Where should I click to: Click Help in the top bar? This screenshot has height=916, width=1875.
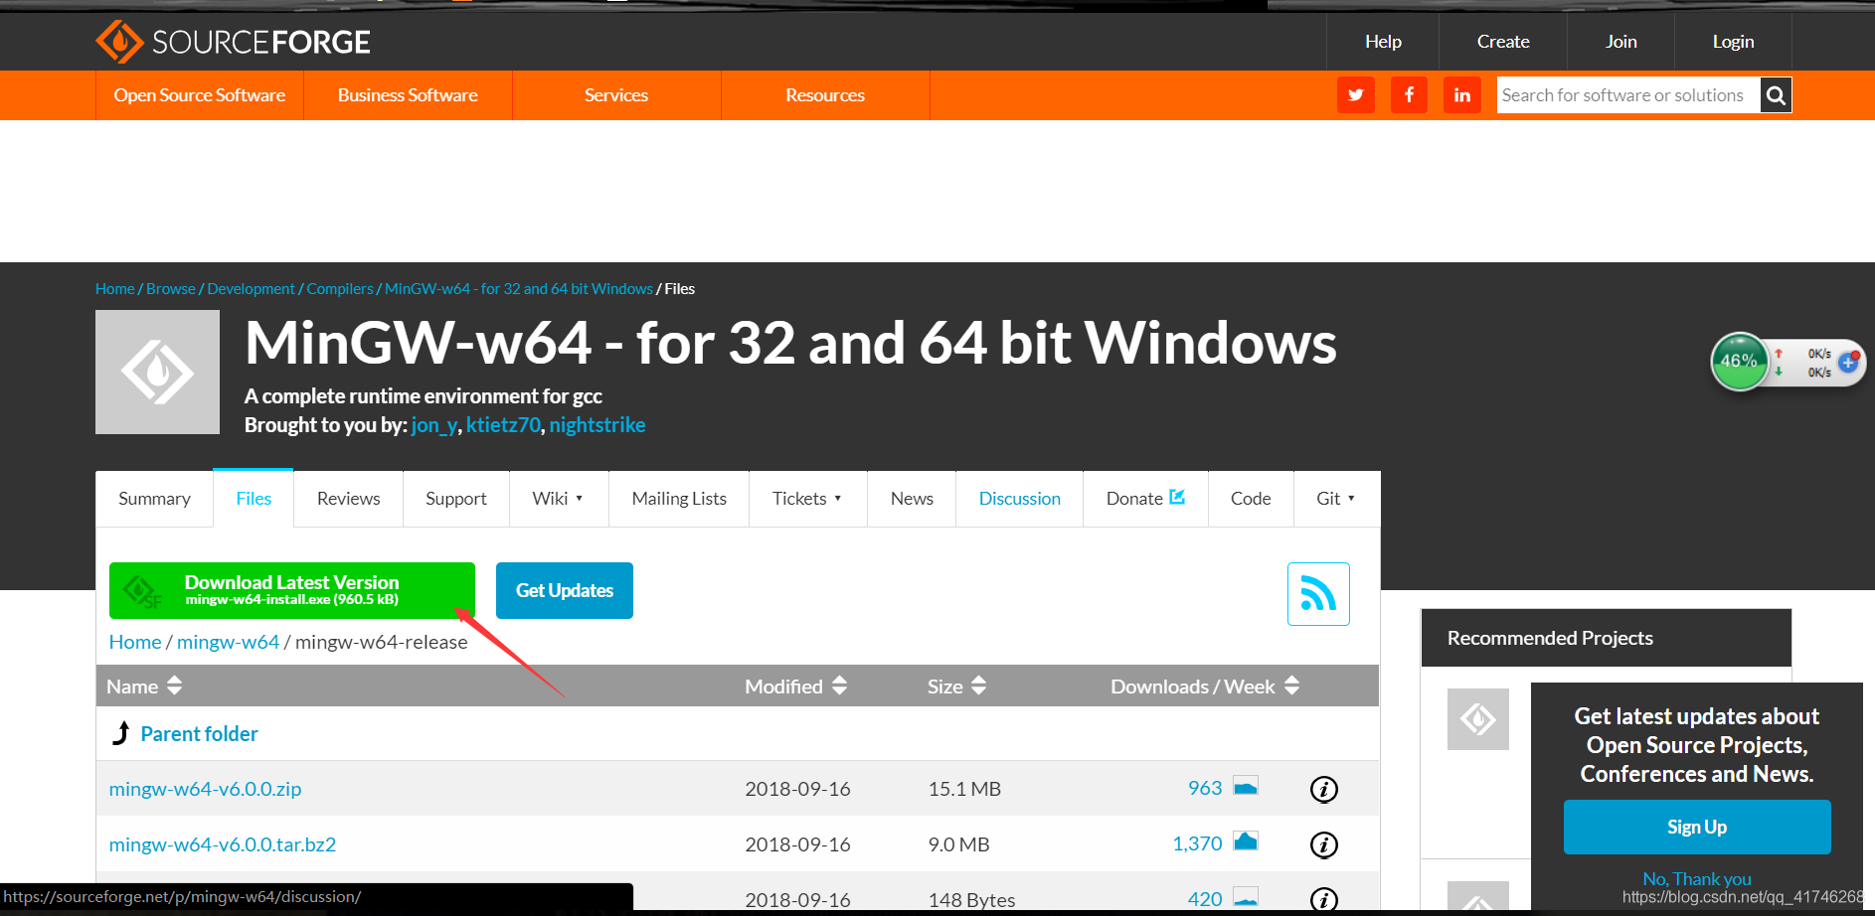(x=1383, y=42)
